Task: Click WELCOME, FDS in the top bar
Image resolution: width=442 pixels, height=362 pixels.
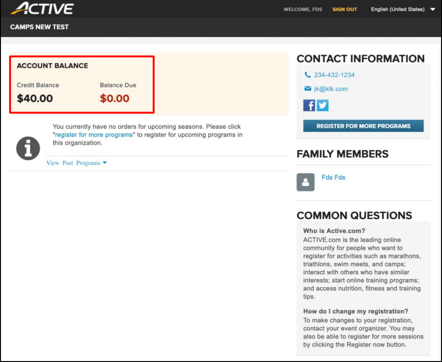Action: point(302,9)
